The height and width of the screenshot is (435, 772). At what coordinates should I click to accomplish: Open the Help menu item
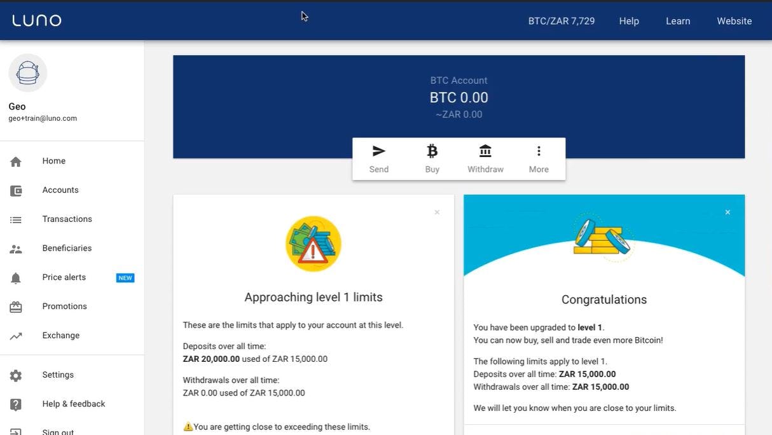click(628, 20)
